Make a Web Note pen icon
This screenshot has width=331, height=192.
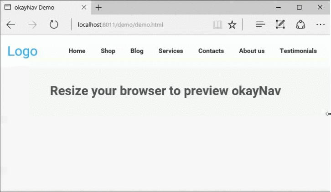pyautogui.click(x=280, y=25)
